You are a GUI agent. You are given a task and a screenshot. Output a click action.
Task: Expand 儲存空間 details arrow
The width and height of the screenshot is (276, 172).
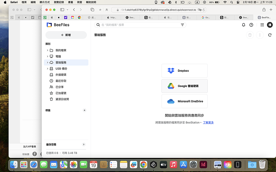(84, 144)
